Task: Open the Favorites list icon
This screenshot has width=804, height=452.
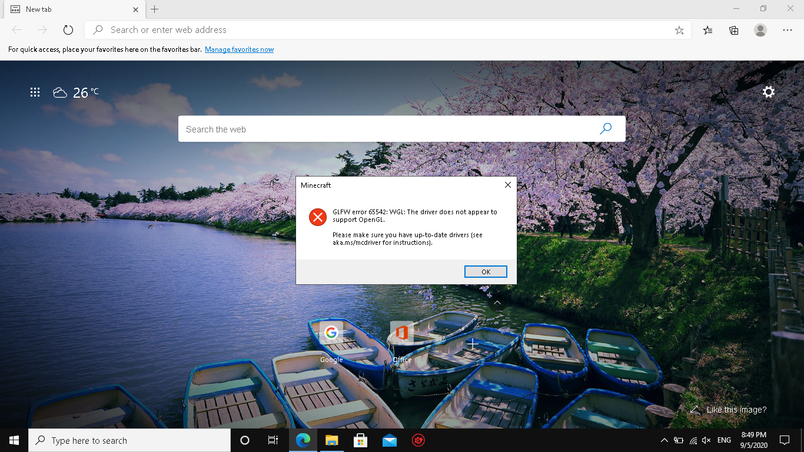Action: 707,30
